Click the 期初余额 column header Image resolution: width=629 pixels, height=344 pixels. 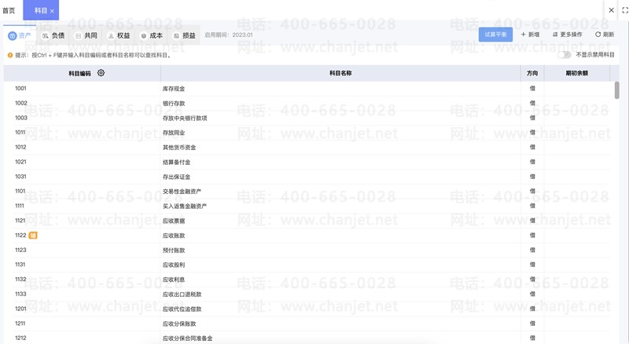coord(577,73)
